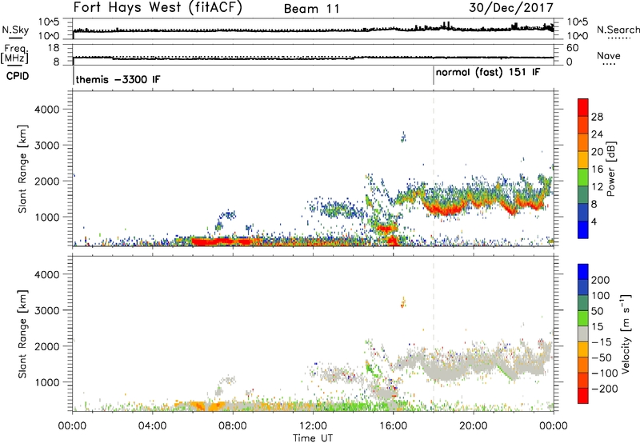Click the '18' frequency axis tick
The width and height of the screenshot is (640, 443).
54,47
